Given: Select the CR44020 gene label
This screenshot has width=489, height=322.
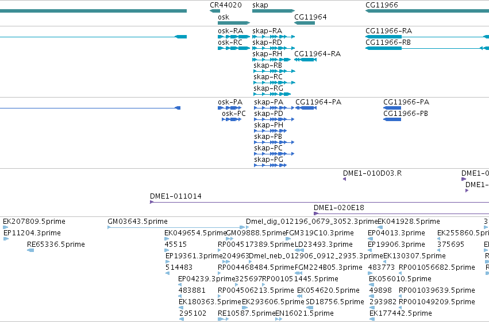Looking at the screenshot, I should (x=226, y=5).
